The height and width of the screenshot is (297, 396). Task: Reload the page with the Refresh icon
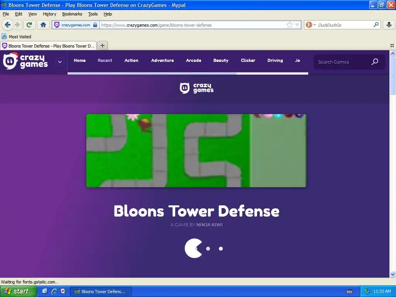(x=29, y=25)
